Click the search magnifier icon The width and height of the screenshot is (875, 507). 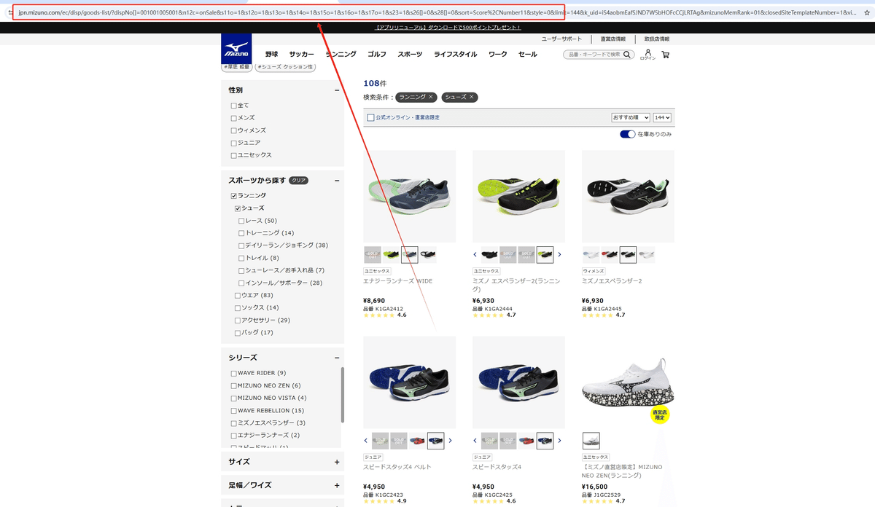(x=627, y=55)
